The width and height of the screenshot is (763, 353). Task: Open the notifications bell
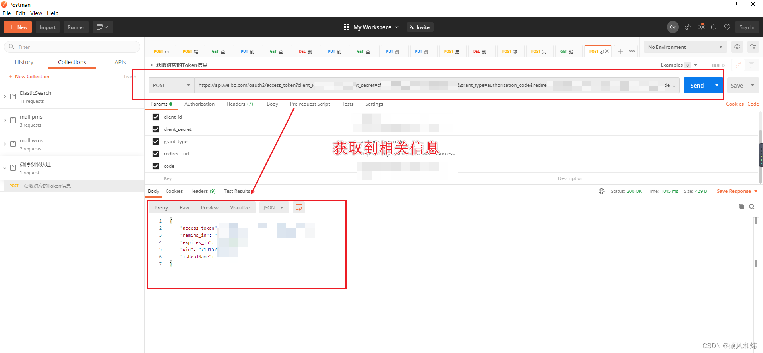(713, 27)
